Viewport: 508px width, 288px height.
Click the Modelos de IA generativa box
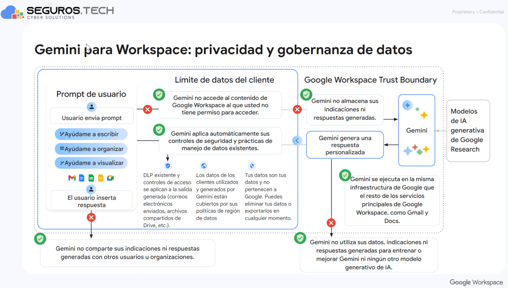coord(468,131)
